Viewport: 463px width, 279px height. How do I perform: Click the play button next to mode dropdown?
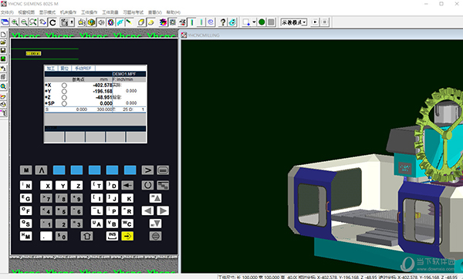pyautogui.click(x=315, y=22)
